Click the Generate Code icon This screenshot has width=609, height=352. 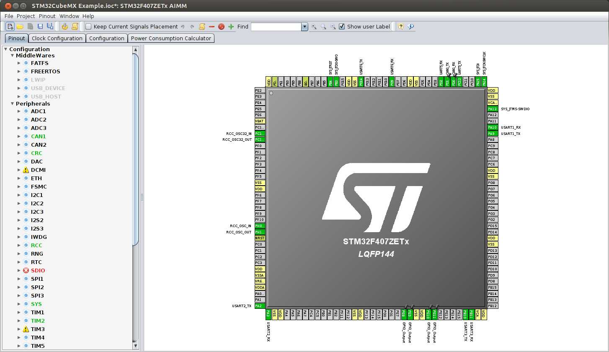coord(65,26)
